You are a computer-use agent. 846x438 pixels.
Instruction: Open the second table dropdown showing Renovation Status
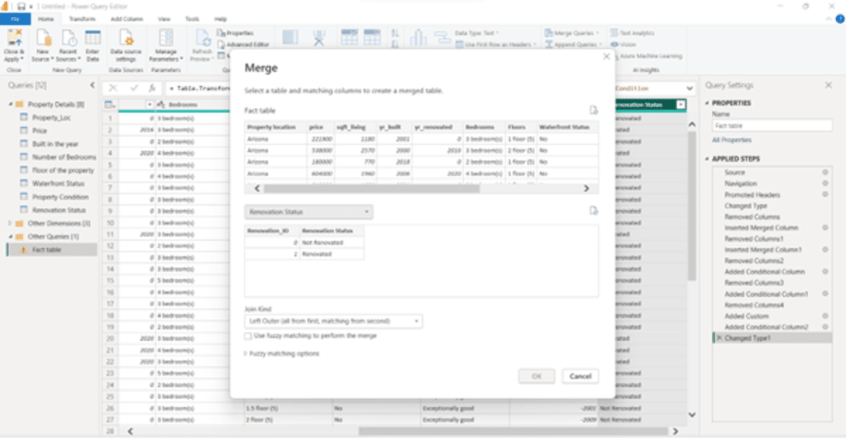(309, 212)
